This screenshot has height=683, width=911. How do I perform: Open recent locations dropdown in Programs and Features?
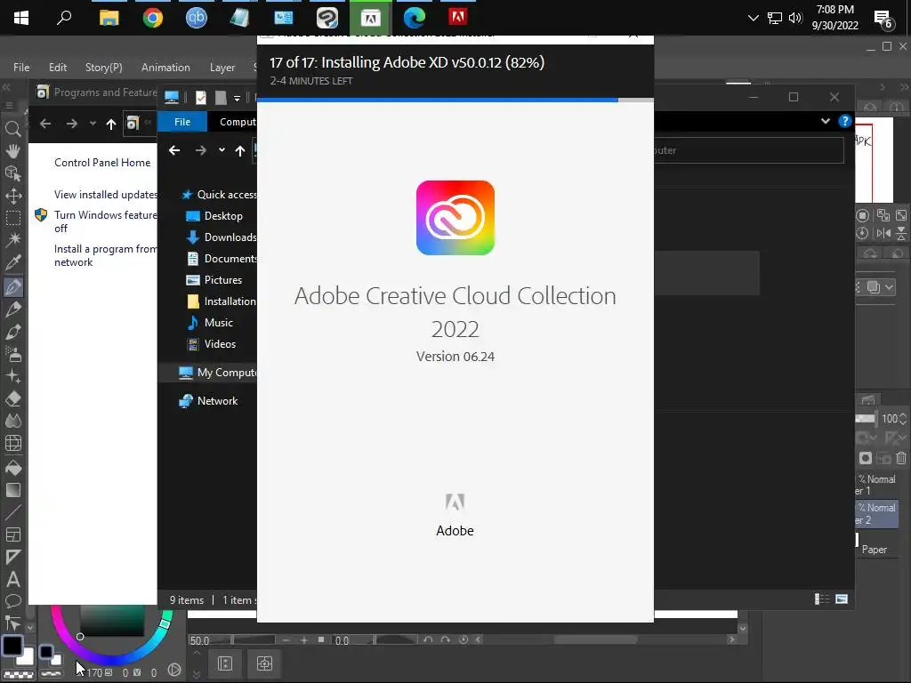click(93, 123)
